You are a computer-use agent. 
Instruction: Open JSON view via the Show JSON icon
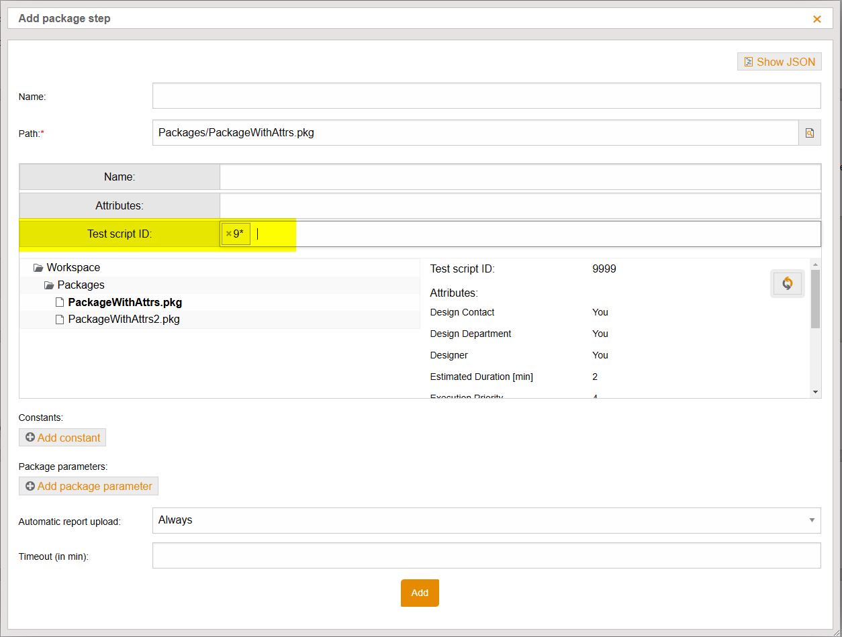point(748,61)
